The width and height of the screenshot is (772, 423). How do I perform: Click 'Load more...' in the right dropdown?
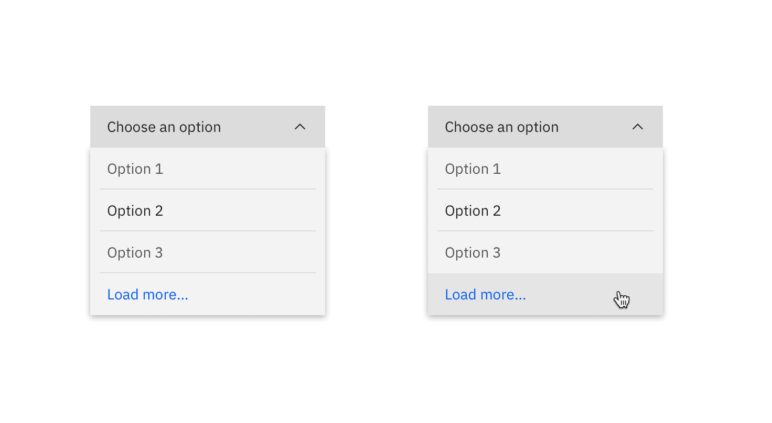pos(485,294)
